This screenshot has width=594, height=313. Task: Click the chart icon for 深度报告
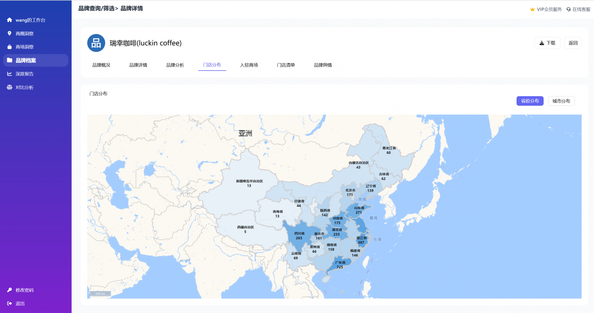10,74
